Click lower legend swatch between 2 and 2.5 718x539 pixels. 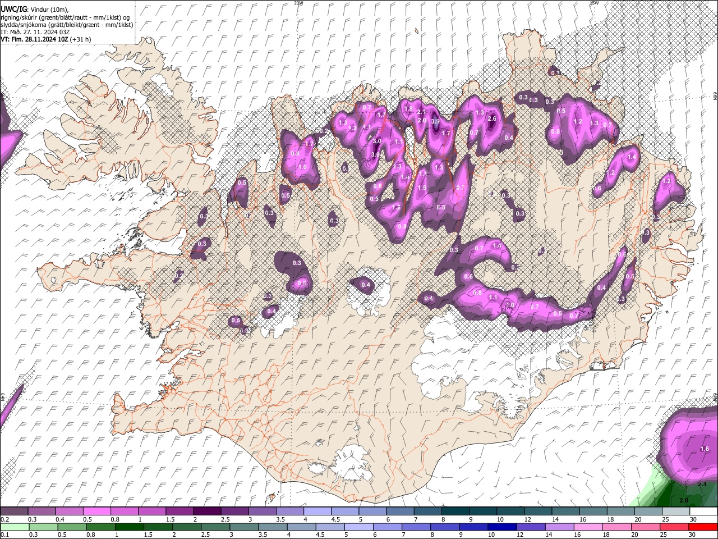click(x=187, y=527)
